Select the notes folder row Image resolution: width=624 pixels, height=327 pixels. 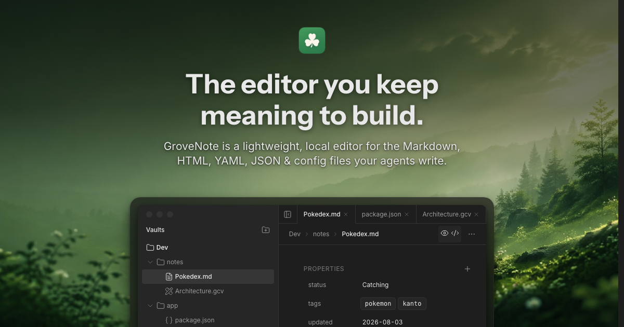[x=208, y=262]
